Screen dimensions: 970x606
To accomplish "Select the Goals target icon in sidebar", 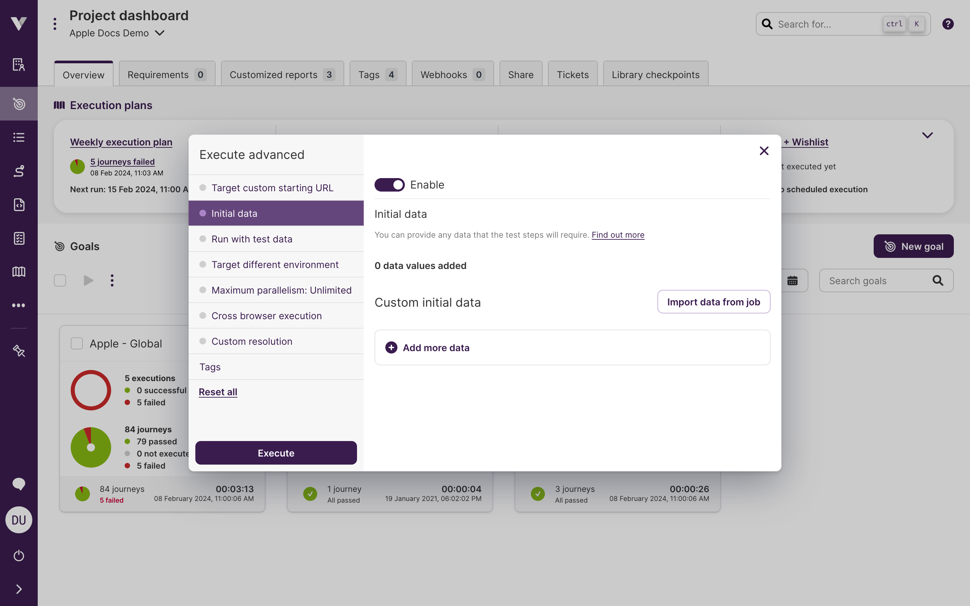I will (19, 104).
